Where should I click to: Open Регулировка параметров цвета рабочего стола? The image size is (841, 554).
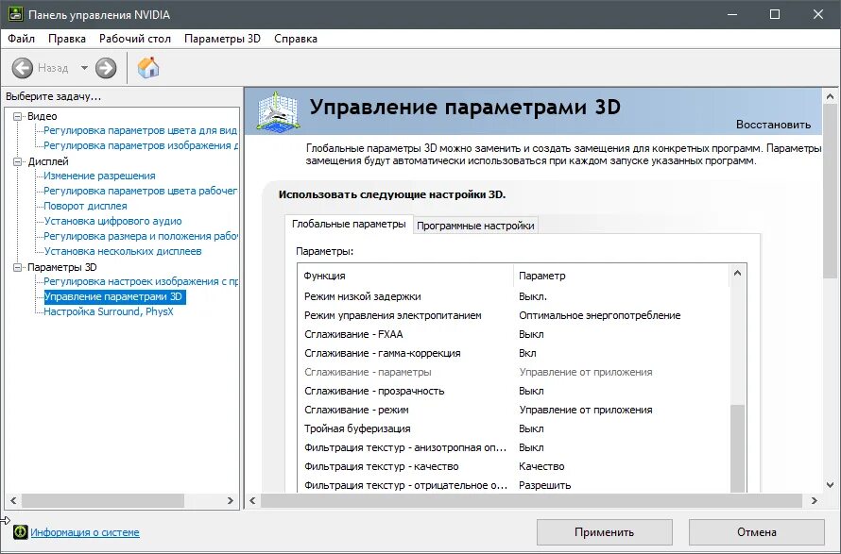140,191
